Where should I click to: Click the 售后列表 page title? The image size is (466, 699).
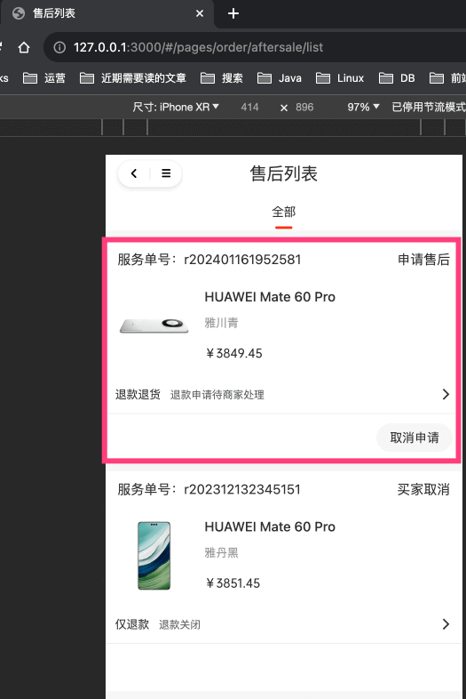(x=283, y=173)
